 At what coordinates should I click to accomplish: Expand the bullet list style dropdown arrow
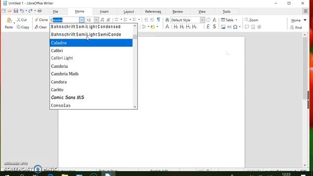[x=121, y=20]
